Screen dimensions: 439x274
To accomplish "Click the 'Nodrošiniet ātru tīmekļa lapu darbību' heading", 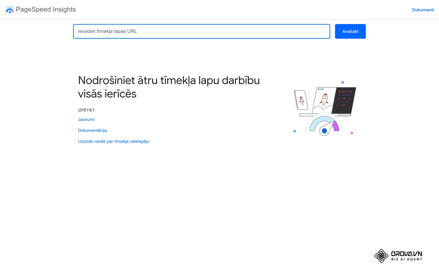I will pos(169,87).
